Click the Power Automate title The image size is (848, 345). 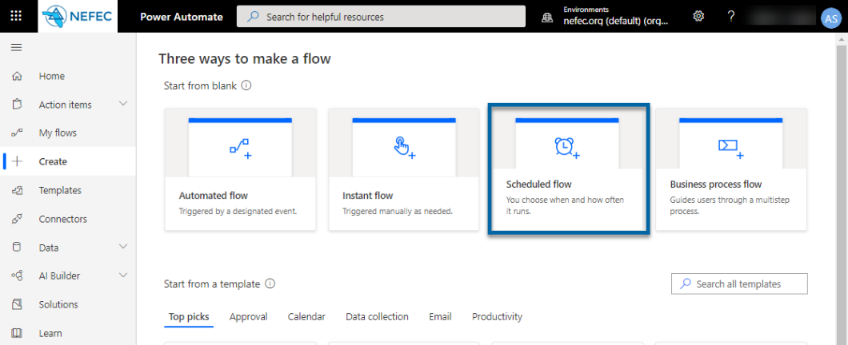click(x=181, y=17)
